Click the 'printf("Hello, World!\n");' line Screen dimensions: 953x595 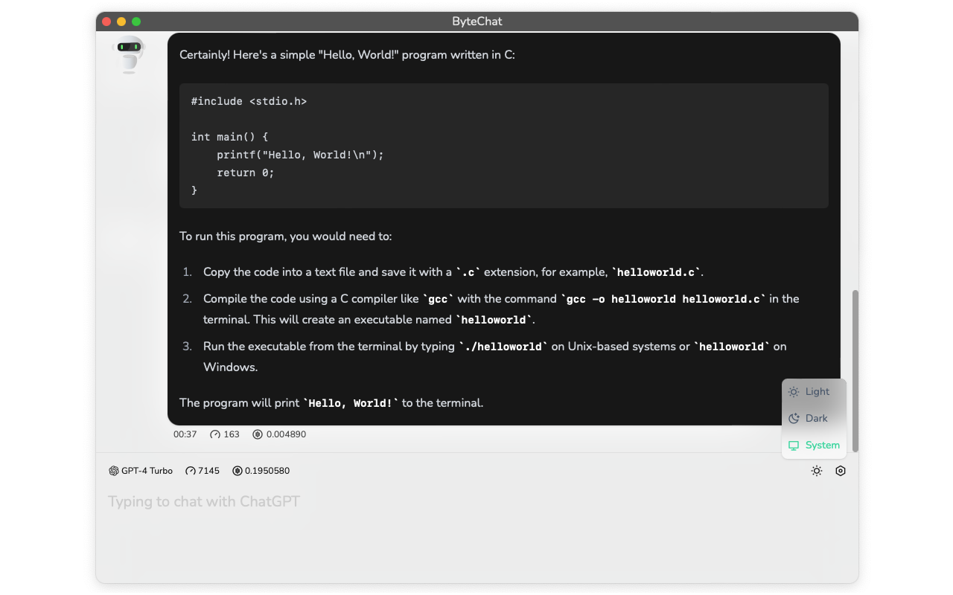coord(300,155)
